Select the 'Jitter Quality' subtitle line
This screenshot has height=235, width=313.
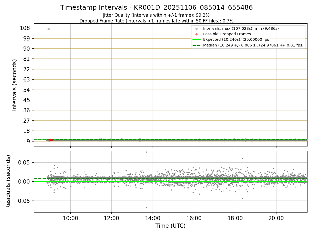(x=156, y=15)
